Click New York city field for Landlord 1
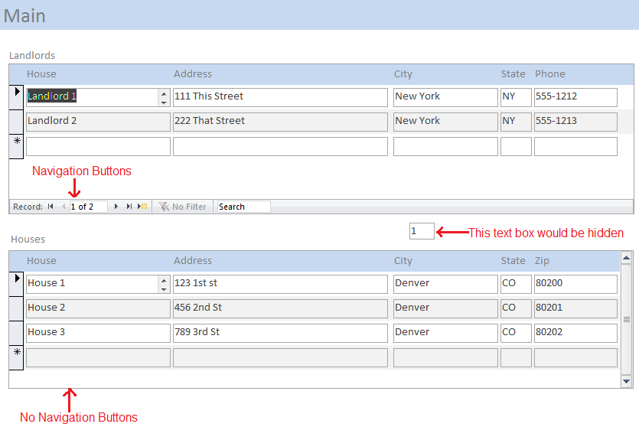The width and height of the screenshot is (639, 440). point(445,97)
